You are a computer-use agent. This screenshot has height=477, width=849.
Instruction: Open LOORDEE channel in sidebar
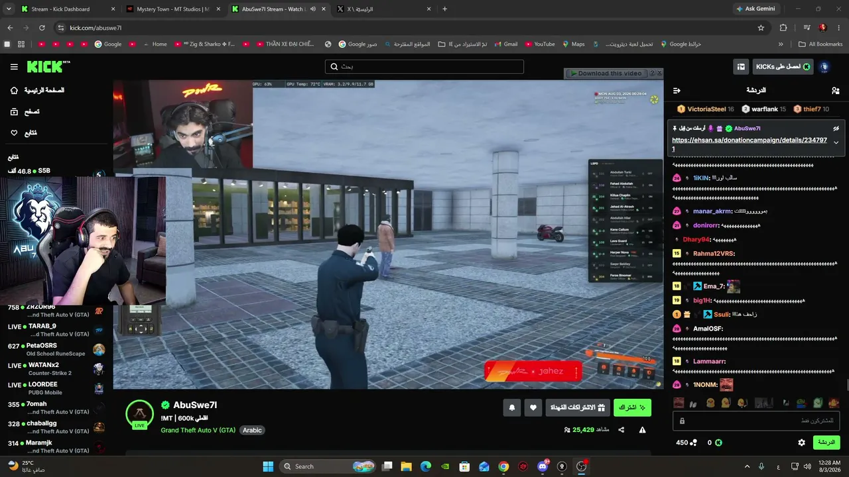(56, 388)
